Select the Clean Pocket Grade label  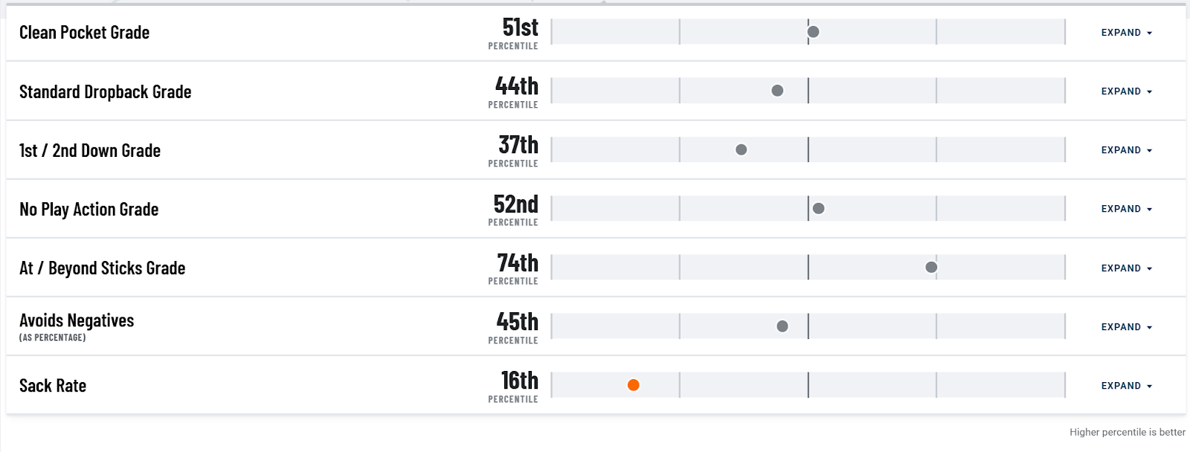point(84,33)
